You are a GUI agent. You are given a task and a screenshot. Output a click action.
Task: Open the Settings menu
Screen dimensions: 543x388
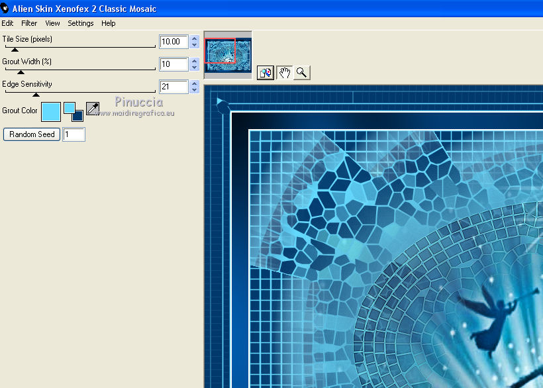[x=80, y=23]
